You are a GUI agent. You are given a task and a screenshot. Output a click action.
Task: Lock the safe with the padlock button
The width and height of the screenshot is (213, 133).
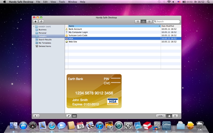pyautogui.click(x=35, y=22)
